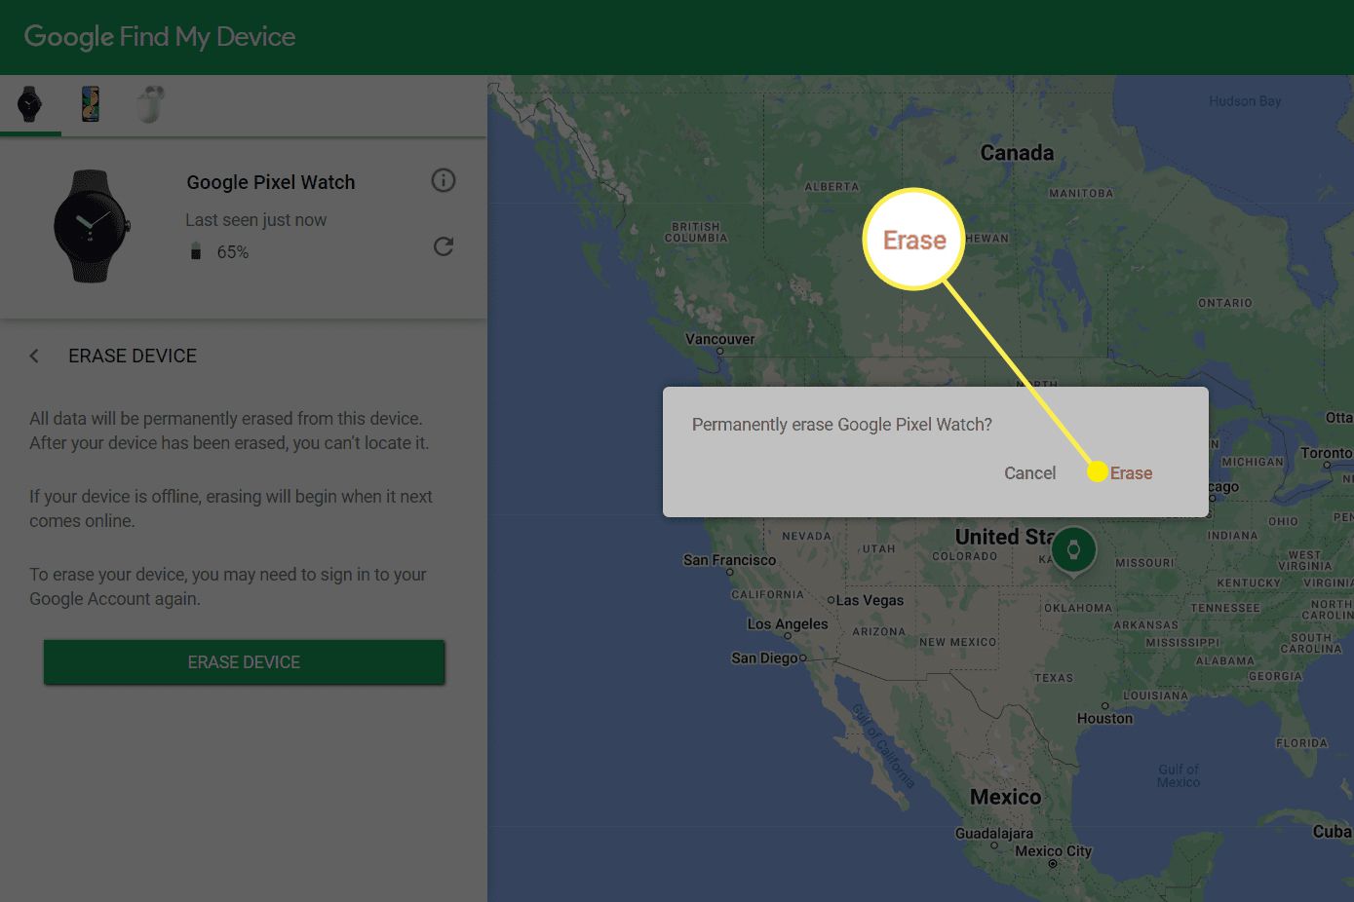Refresh the device location
Screen dimensions: 1354x902
[x=444, y=246]
